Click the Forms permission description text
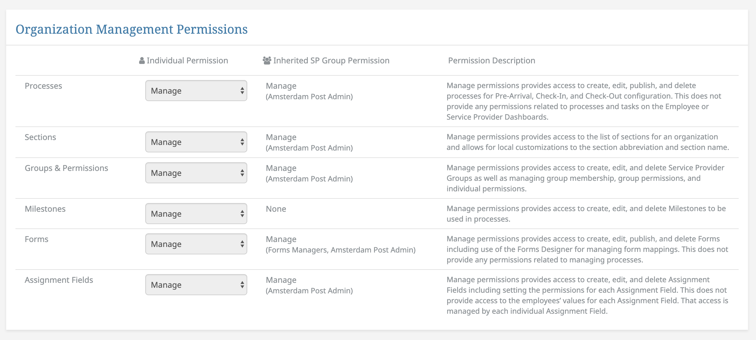Screen dimensions: 756x340 [x=587, y=249]
